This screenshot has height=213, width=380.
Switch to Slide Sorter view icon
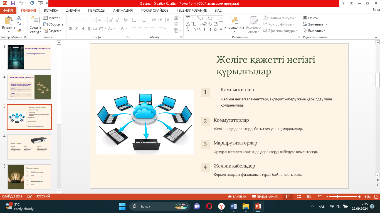click(298, 197)
